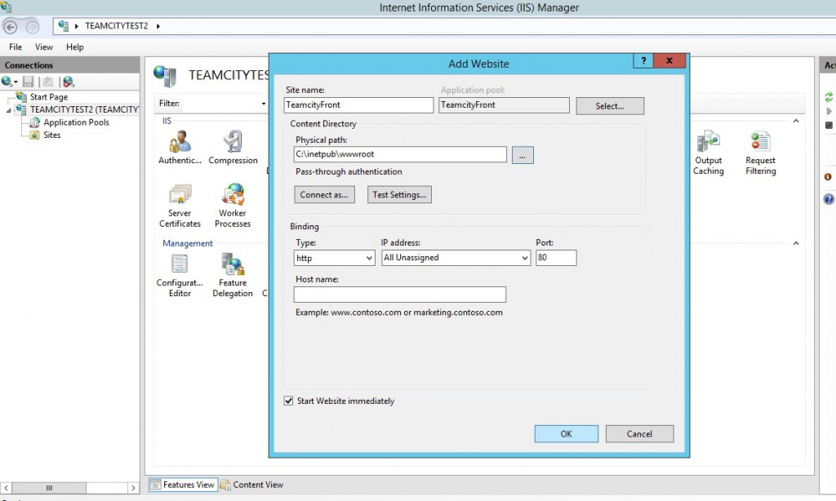Open the Worker Processes feature

click(x=233, y=206)
